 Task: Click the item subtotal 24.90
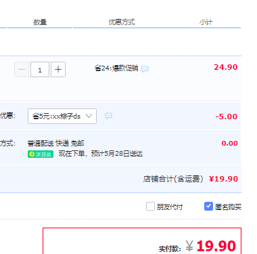coord(226,67)
